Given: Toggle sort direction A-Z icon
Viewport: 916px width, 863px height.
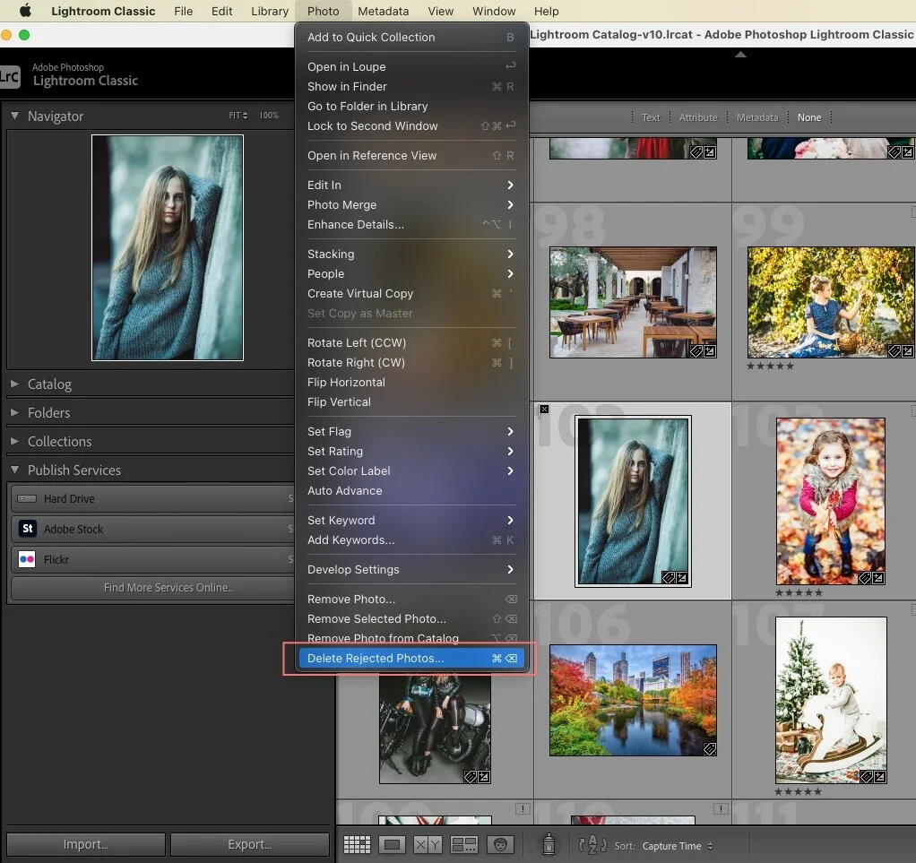Looking at the screenshot, I should (x=593, y=845).
